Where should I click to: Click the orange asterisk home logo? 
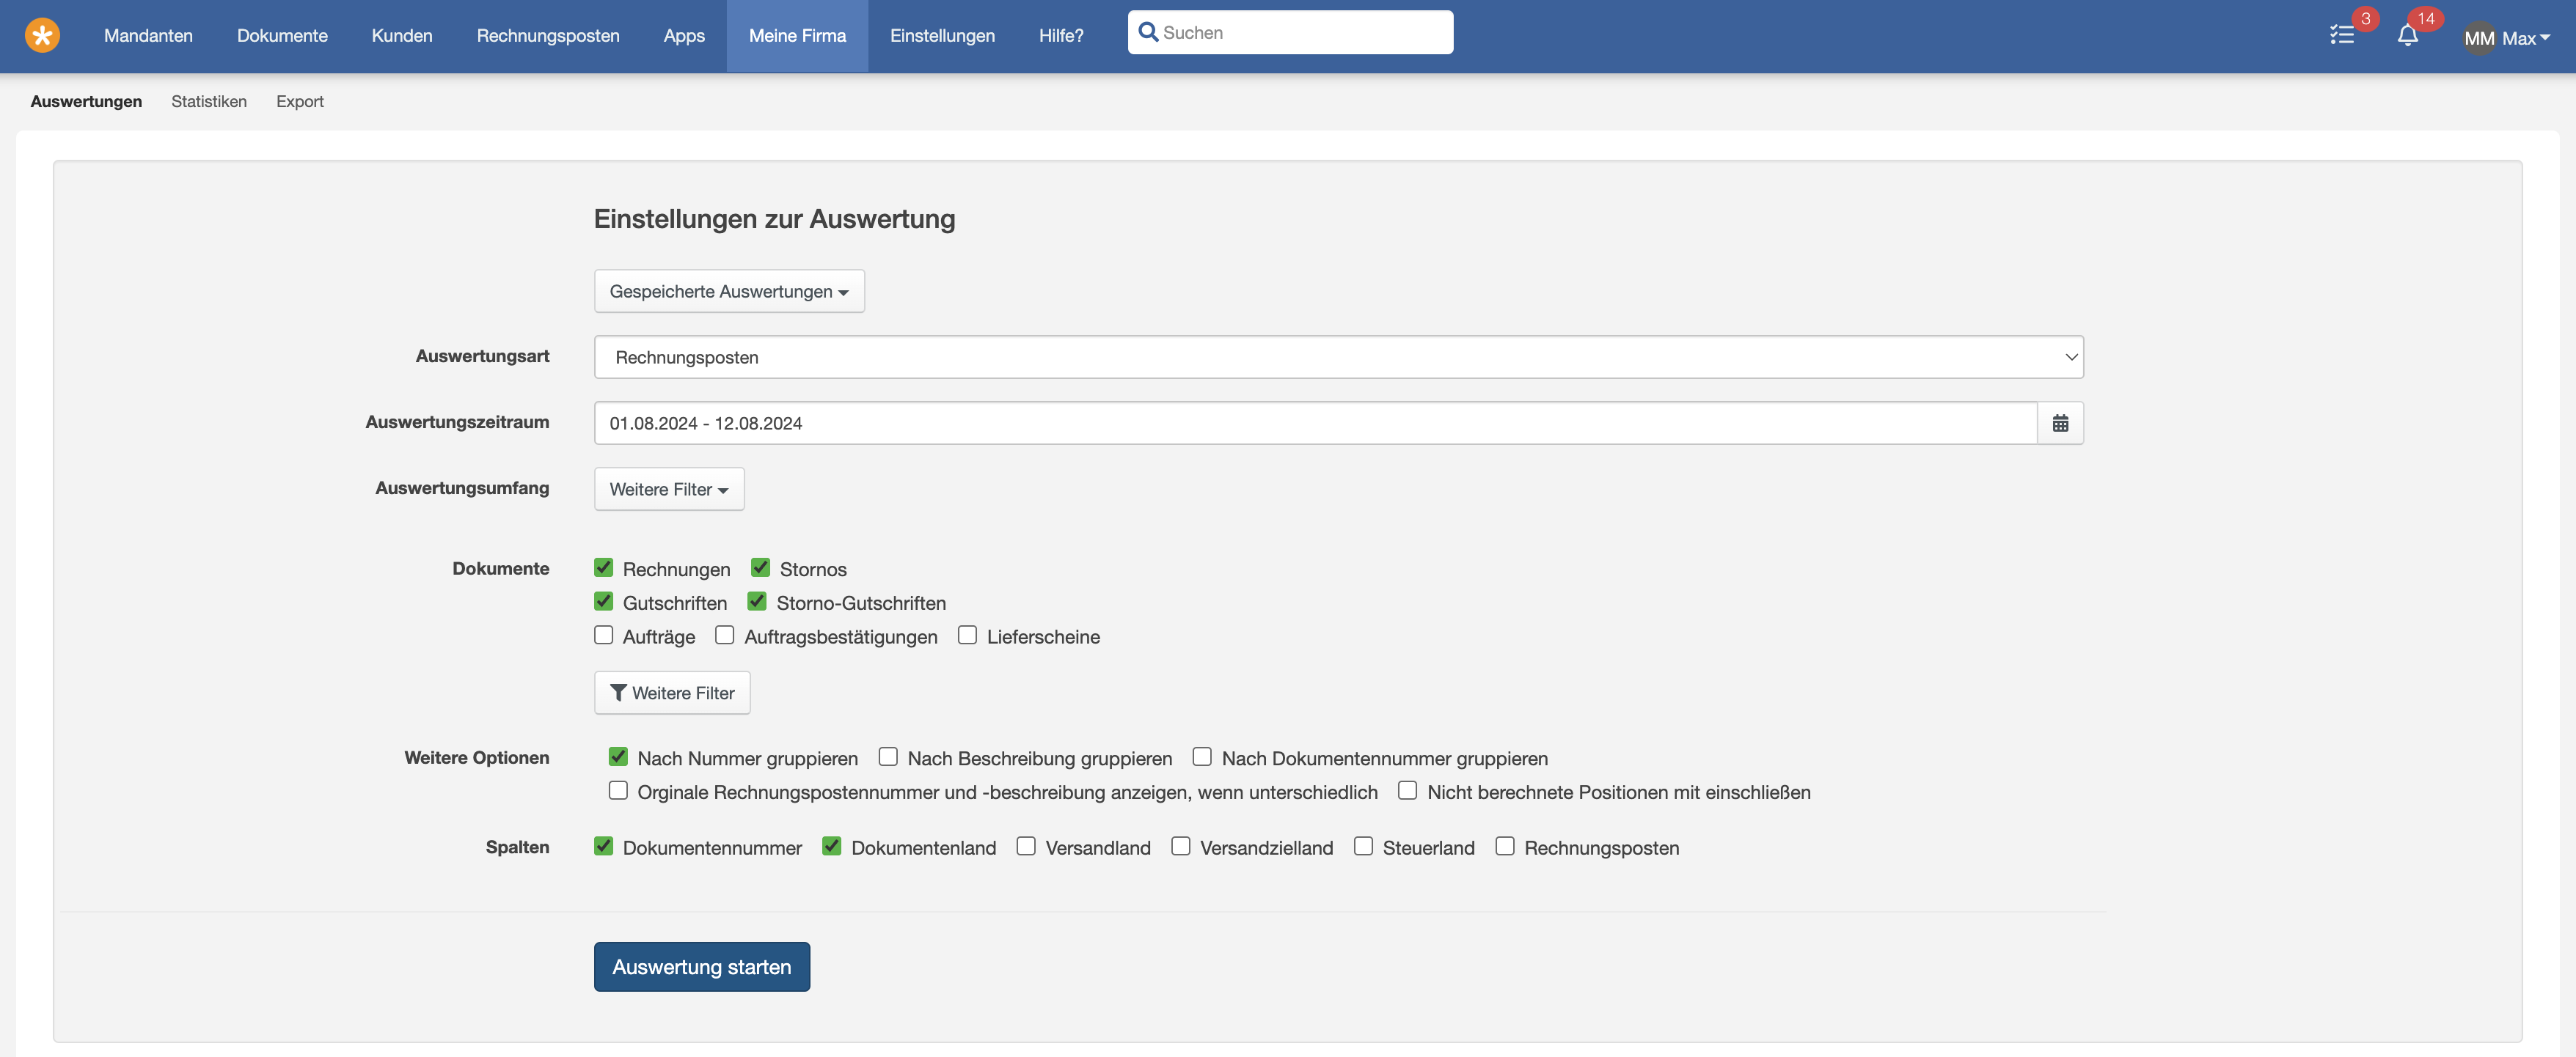pyautogui.click(x=42, y=36)
